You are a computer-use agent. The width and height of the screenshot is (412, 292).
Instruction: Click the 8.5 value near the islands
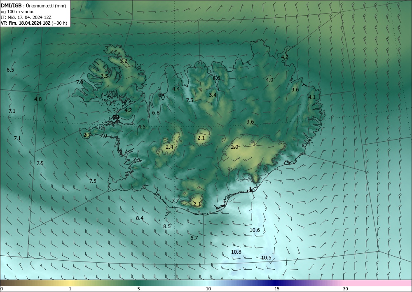coord(167,226)
